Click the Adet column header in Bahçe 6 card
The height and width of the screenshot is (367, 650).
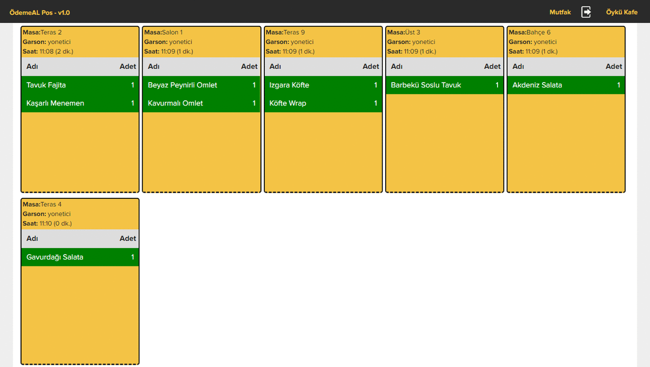point(614,66)
